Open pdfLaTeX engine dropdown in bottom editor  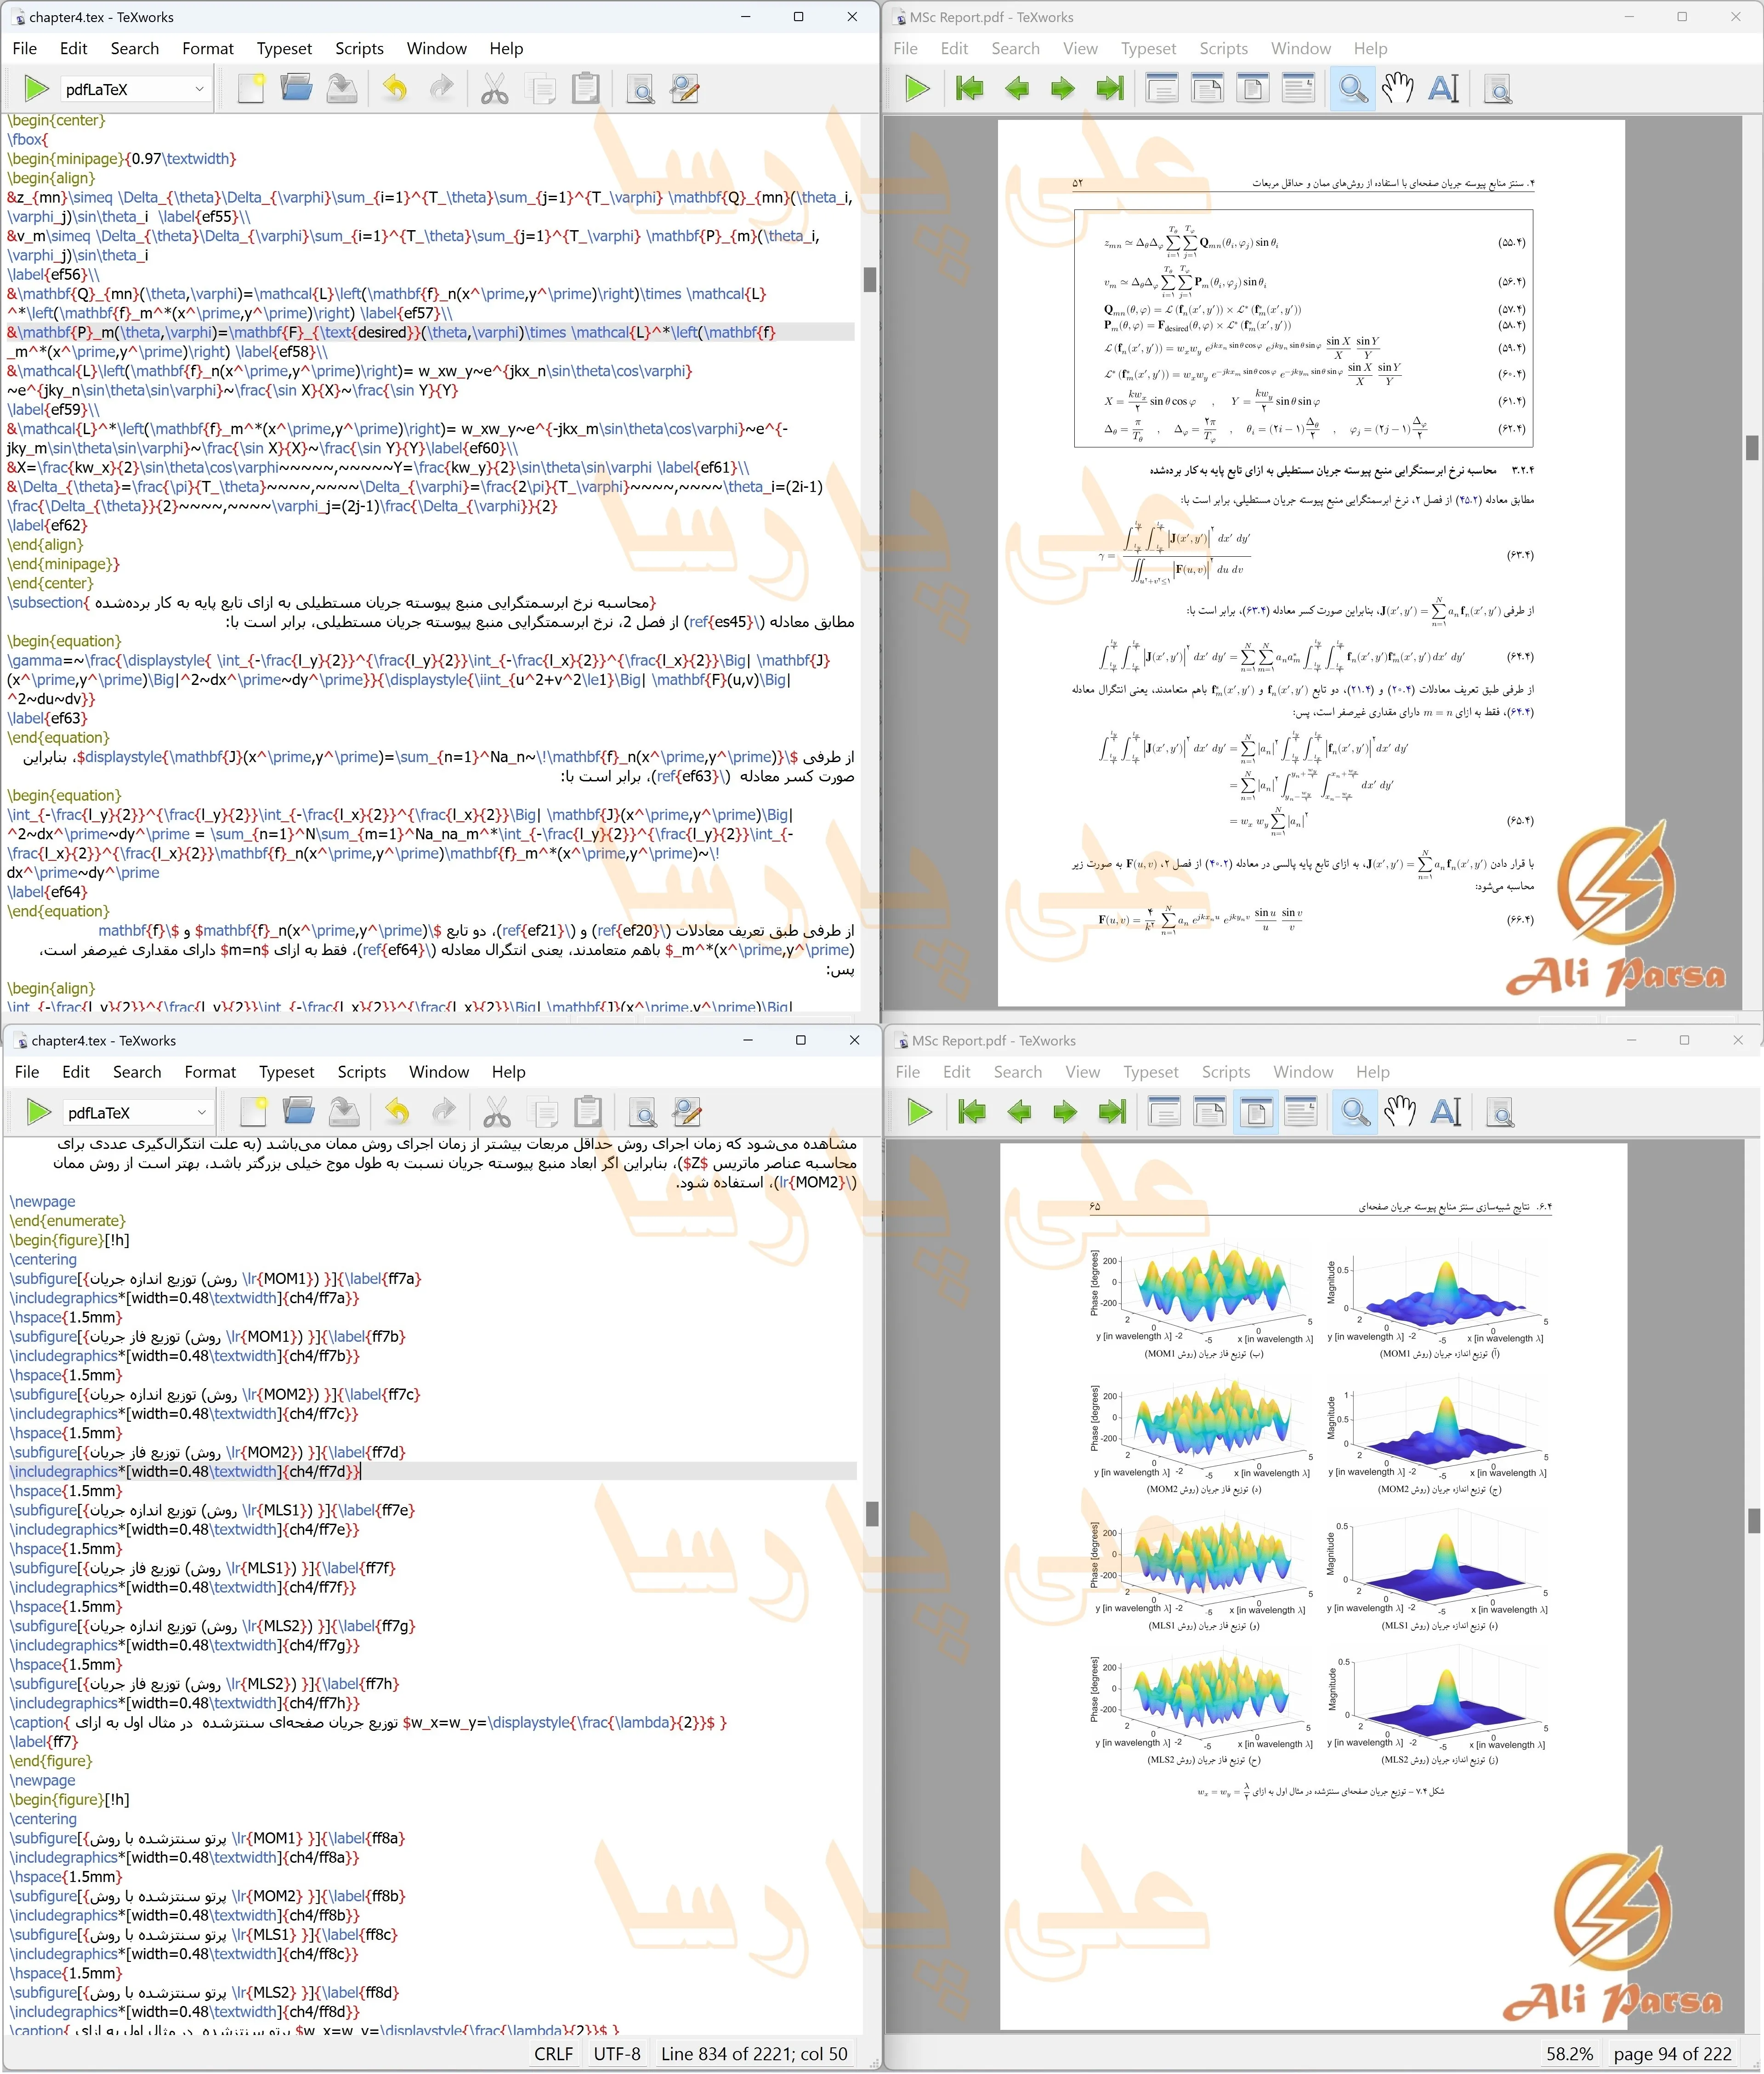[136, 1113]
